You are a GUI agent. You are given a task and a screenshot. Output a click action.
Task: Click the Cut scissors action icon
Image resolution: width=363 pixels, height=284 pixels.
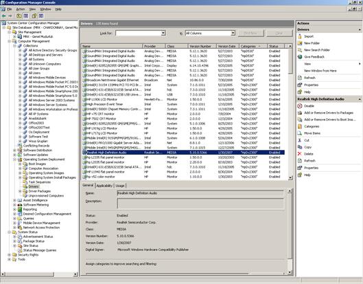[300, 140]
